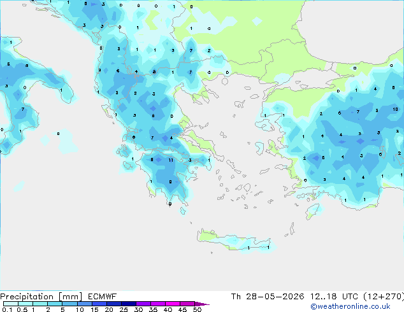Click the '10' precipitation value on the map
The height and width of the screenshot is (312, 404).
396,109
